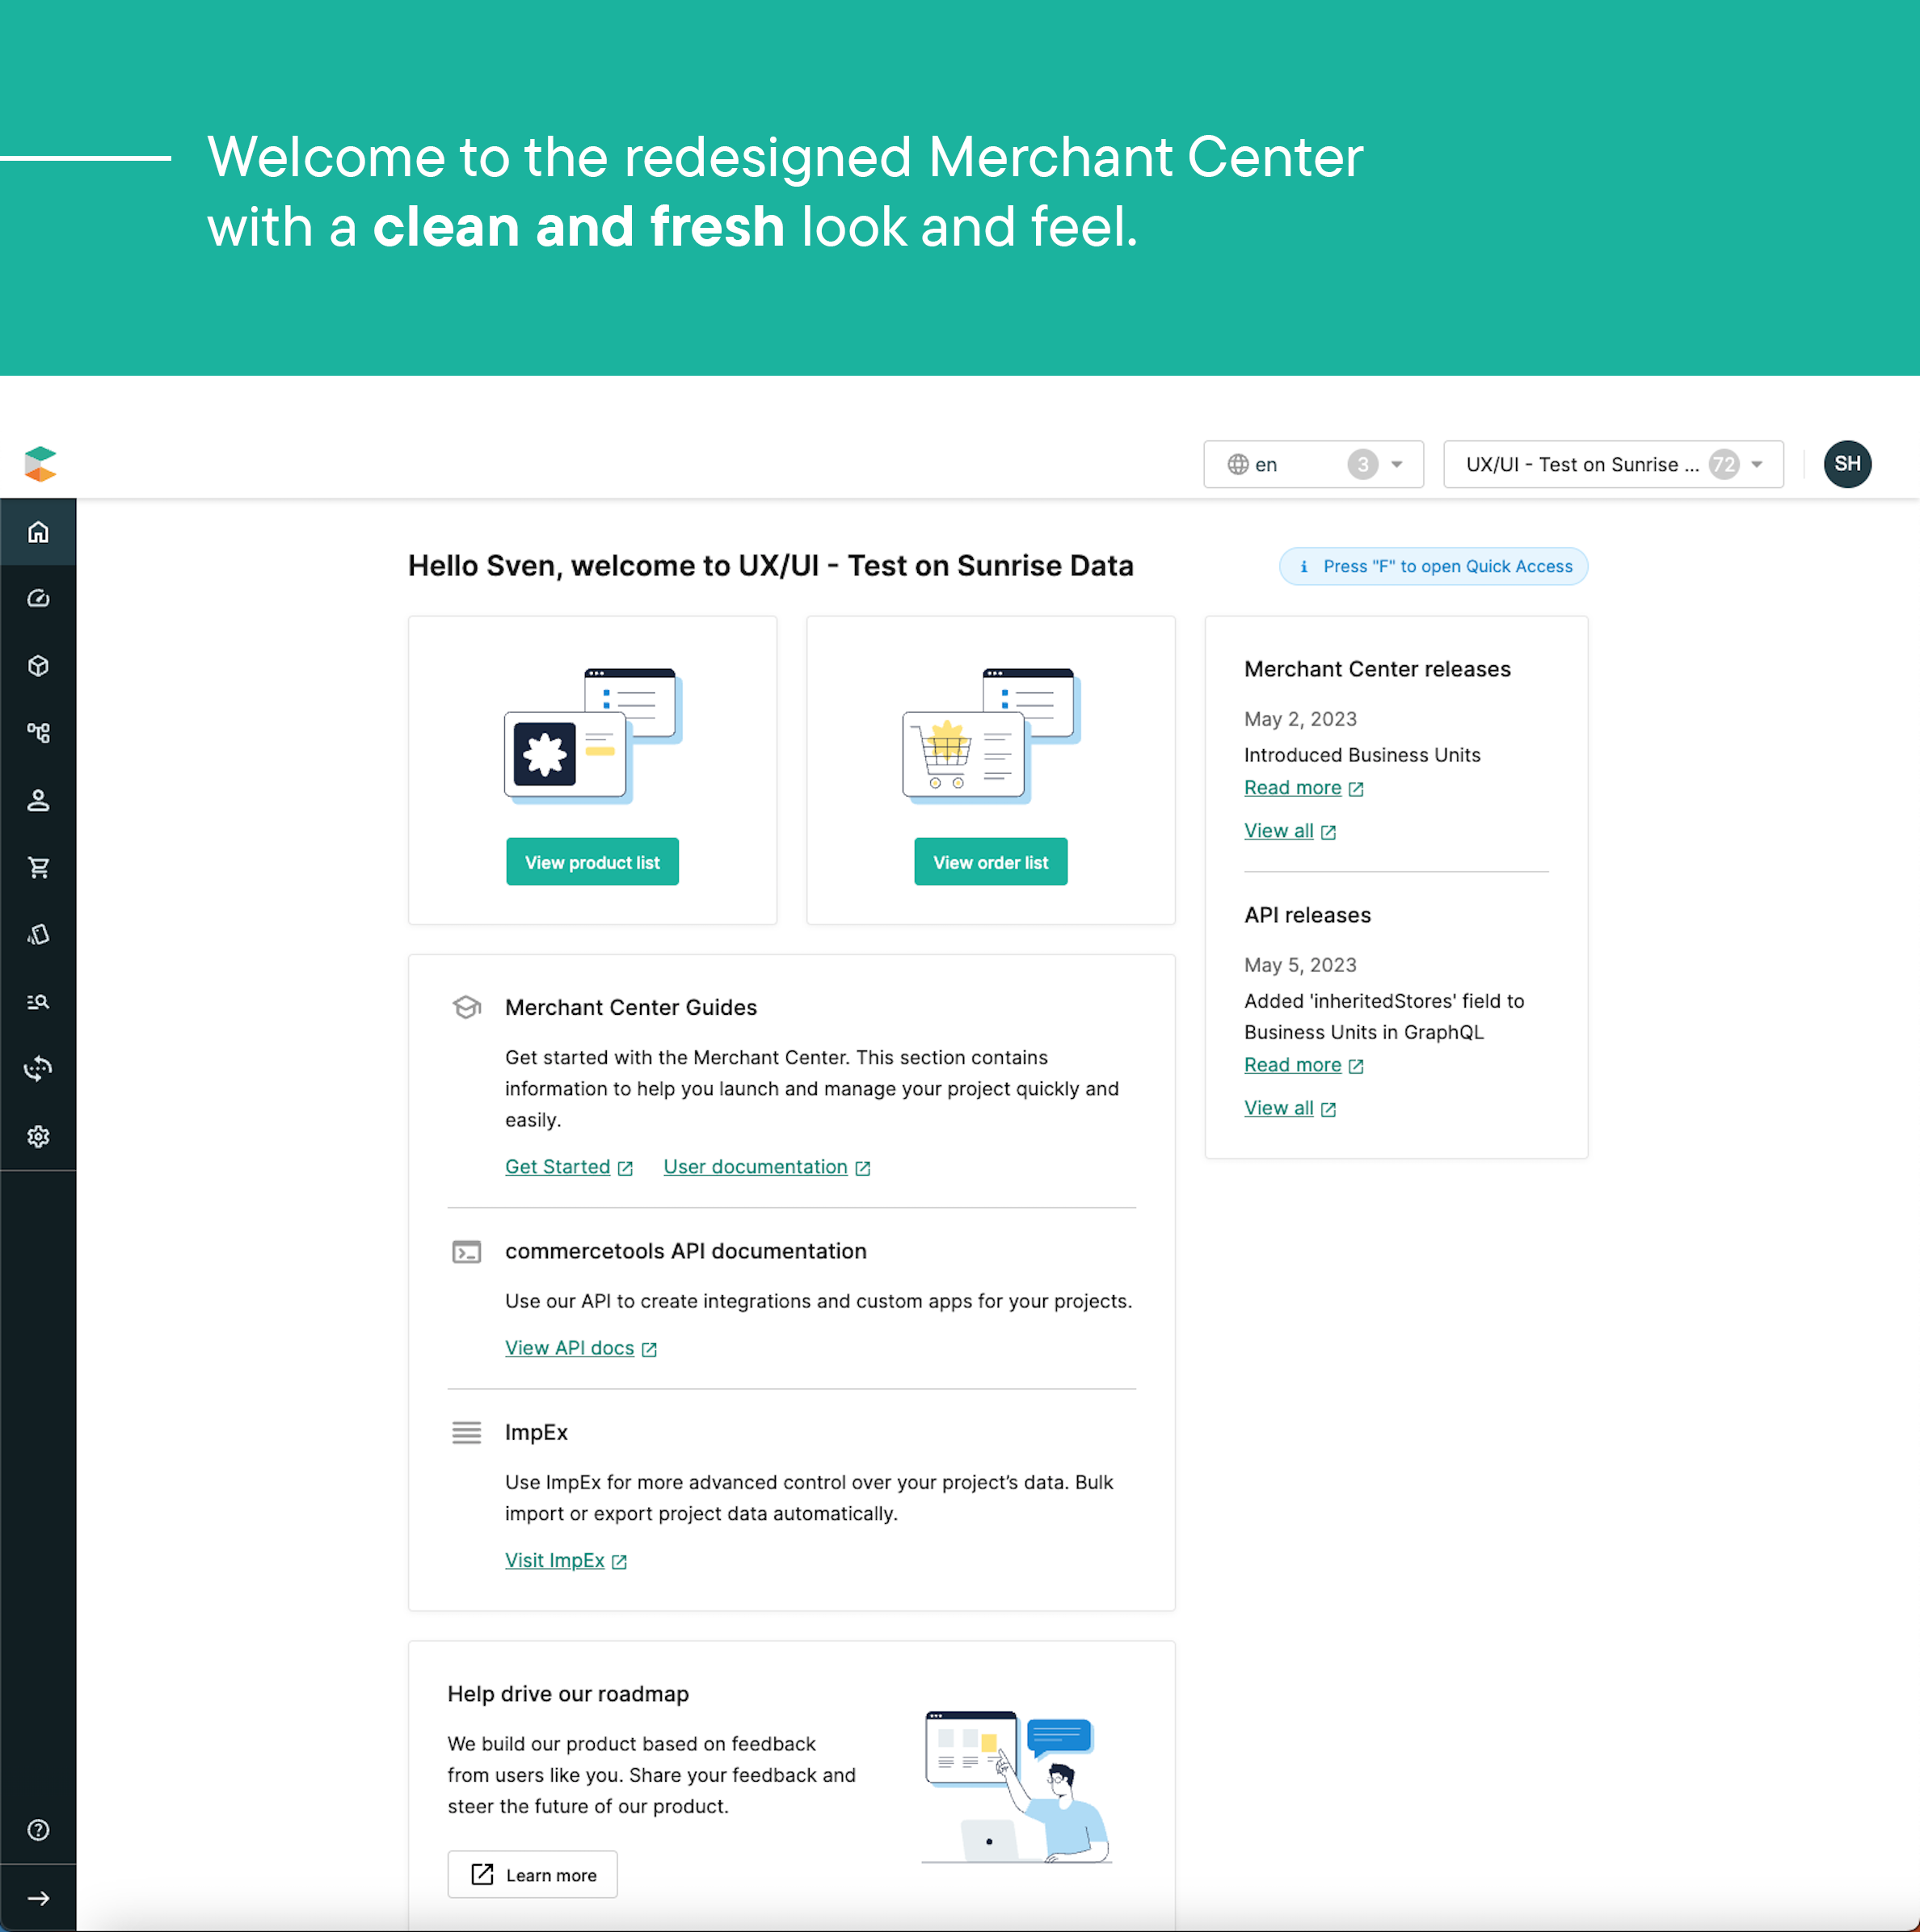Open the SH user avatar menu
The width and height of the screenshot is (1920, 1932).
(1847, 464)
